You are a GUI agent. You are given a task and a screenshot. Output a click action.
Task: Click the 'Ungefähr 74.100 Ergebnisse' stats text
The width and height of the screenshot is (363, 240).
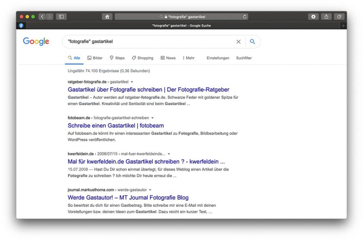[108, 71]
